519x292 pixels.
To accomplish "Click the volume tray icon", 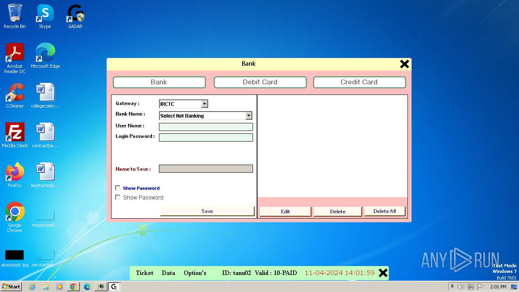I will point(461,287).
